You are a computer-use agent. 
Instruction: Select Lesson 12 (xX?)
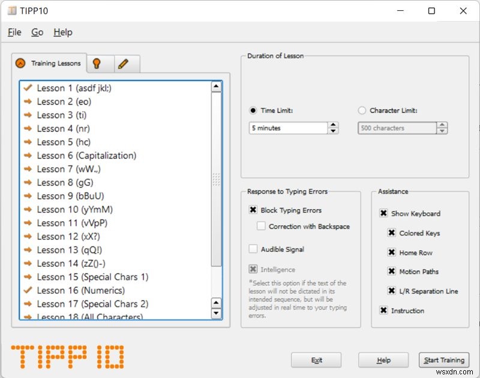click(x=115, y=236)
